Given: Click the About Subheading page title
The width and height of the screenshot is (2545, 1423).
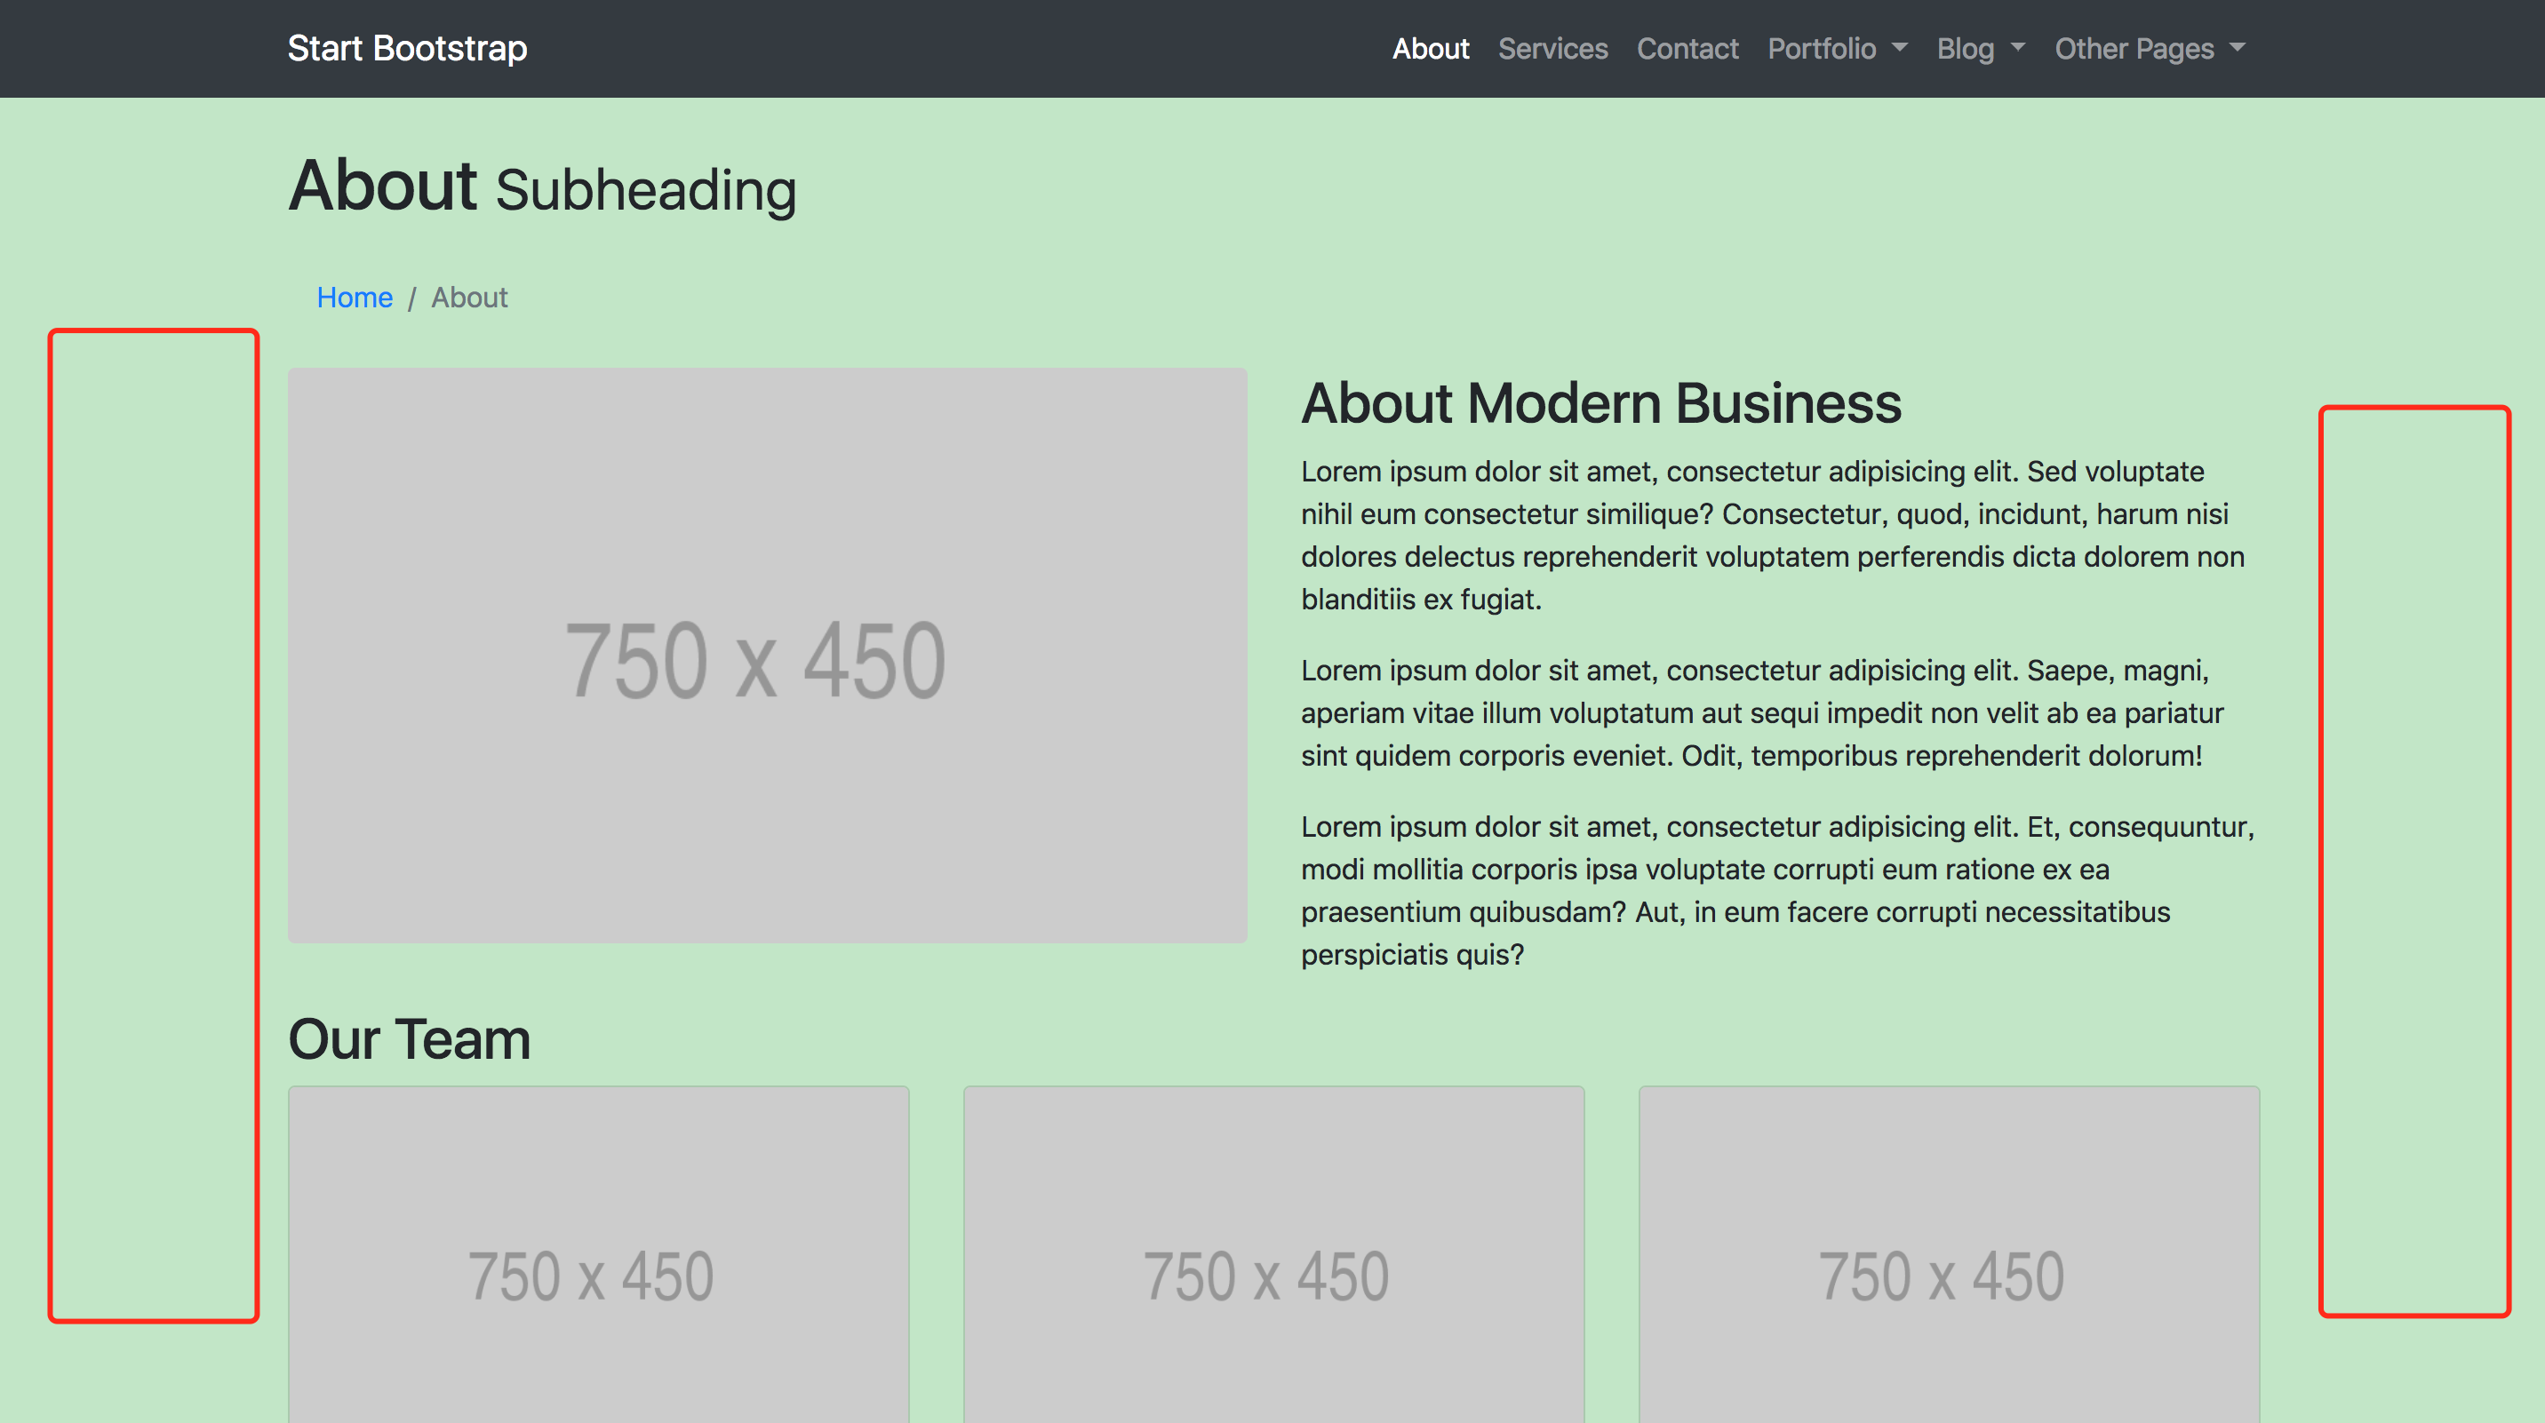Looking at the screenshot, I should point(542,187).
